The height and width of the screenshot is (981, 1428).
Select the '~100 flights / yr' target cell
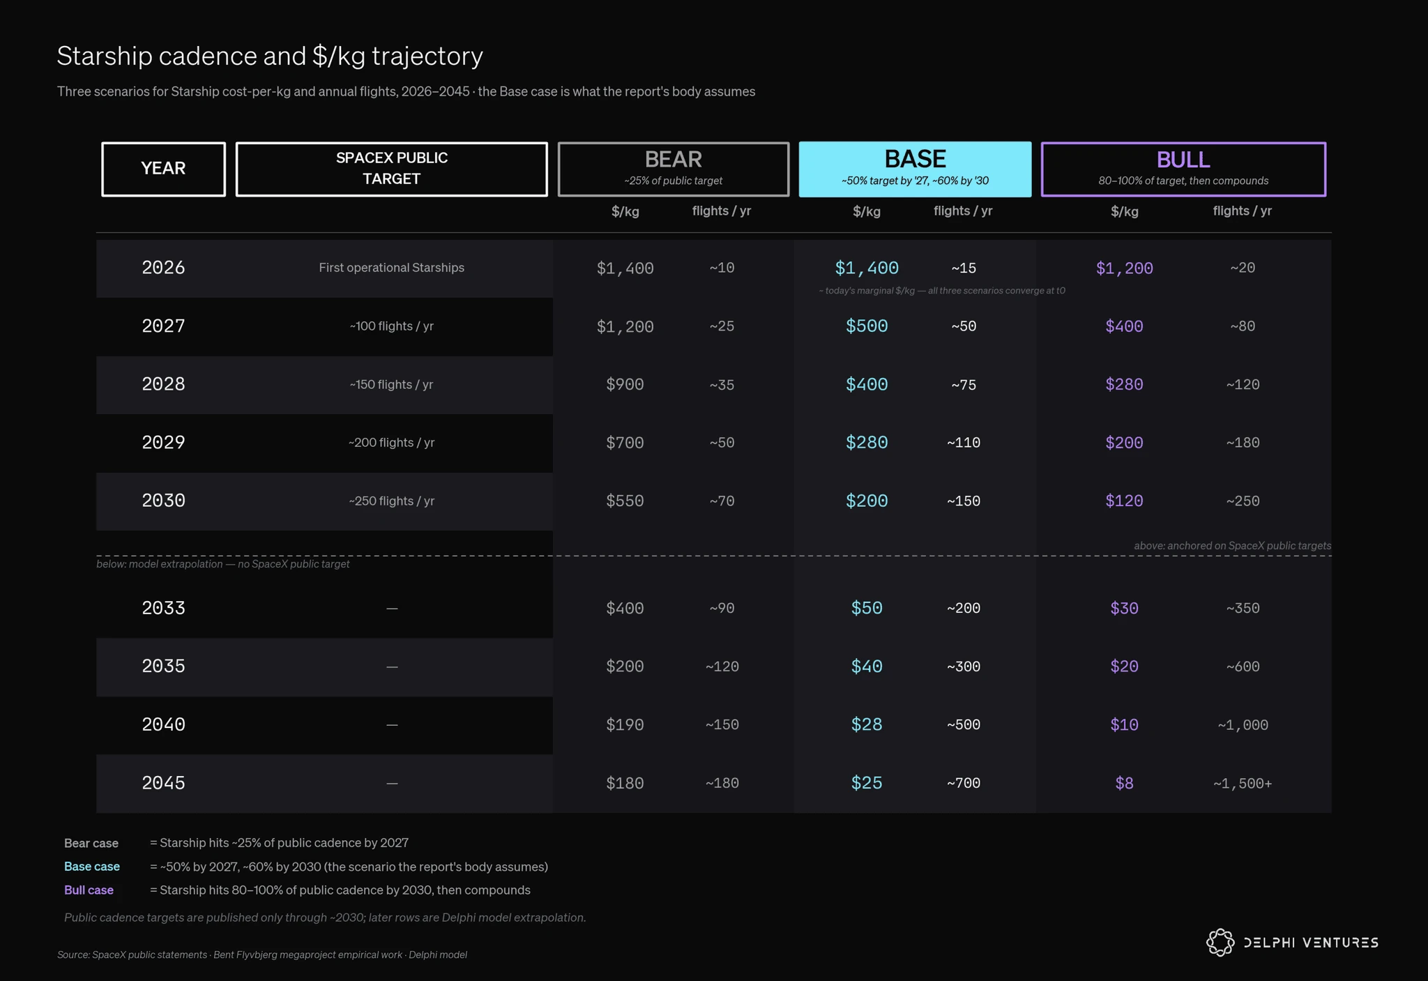coord(392,326)
